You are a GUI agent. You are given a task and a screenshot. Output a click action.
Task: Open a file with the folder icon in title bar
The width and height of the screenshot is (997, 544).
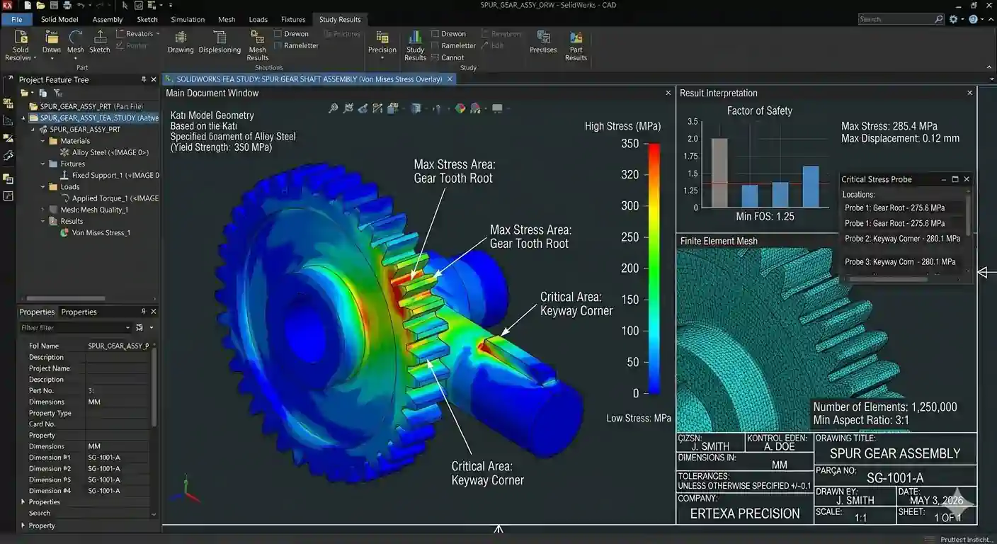(x=39, y=6)
